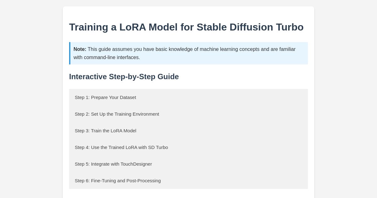This screenshot has width=377, height=198.
Task: Click the blue left border of the note
Action: point(70,53)
